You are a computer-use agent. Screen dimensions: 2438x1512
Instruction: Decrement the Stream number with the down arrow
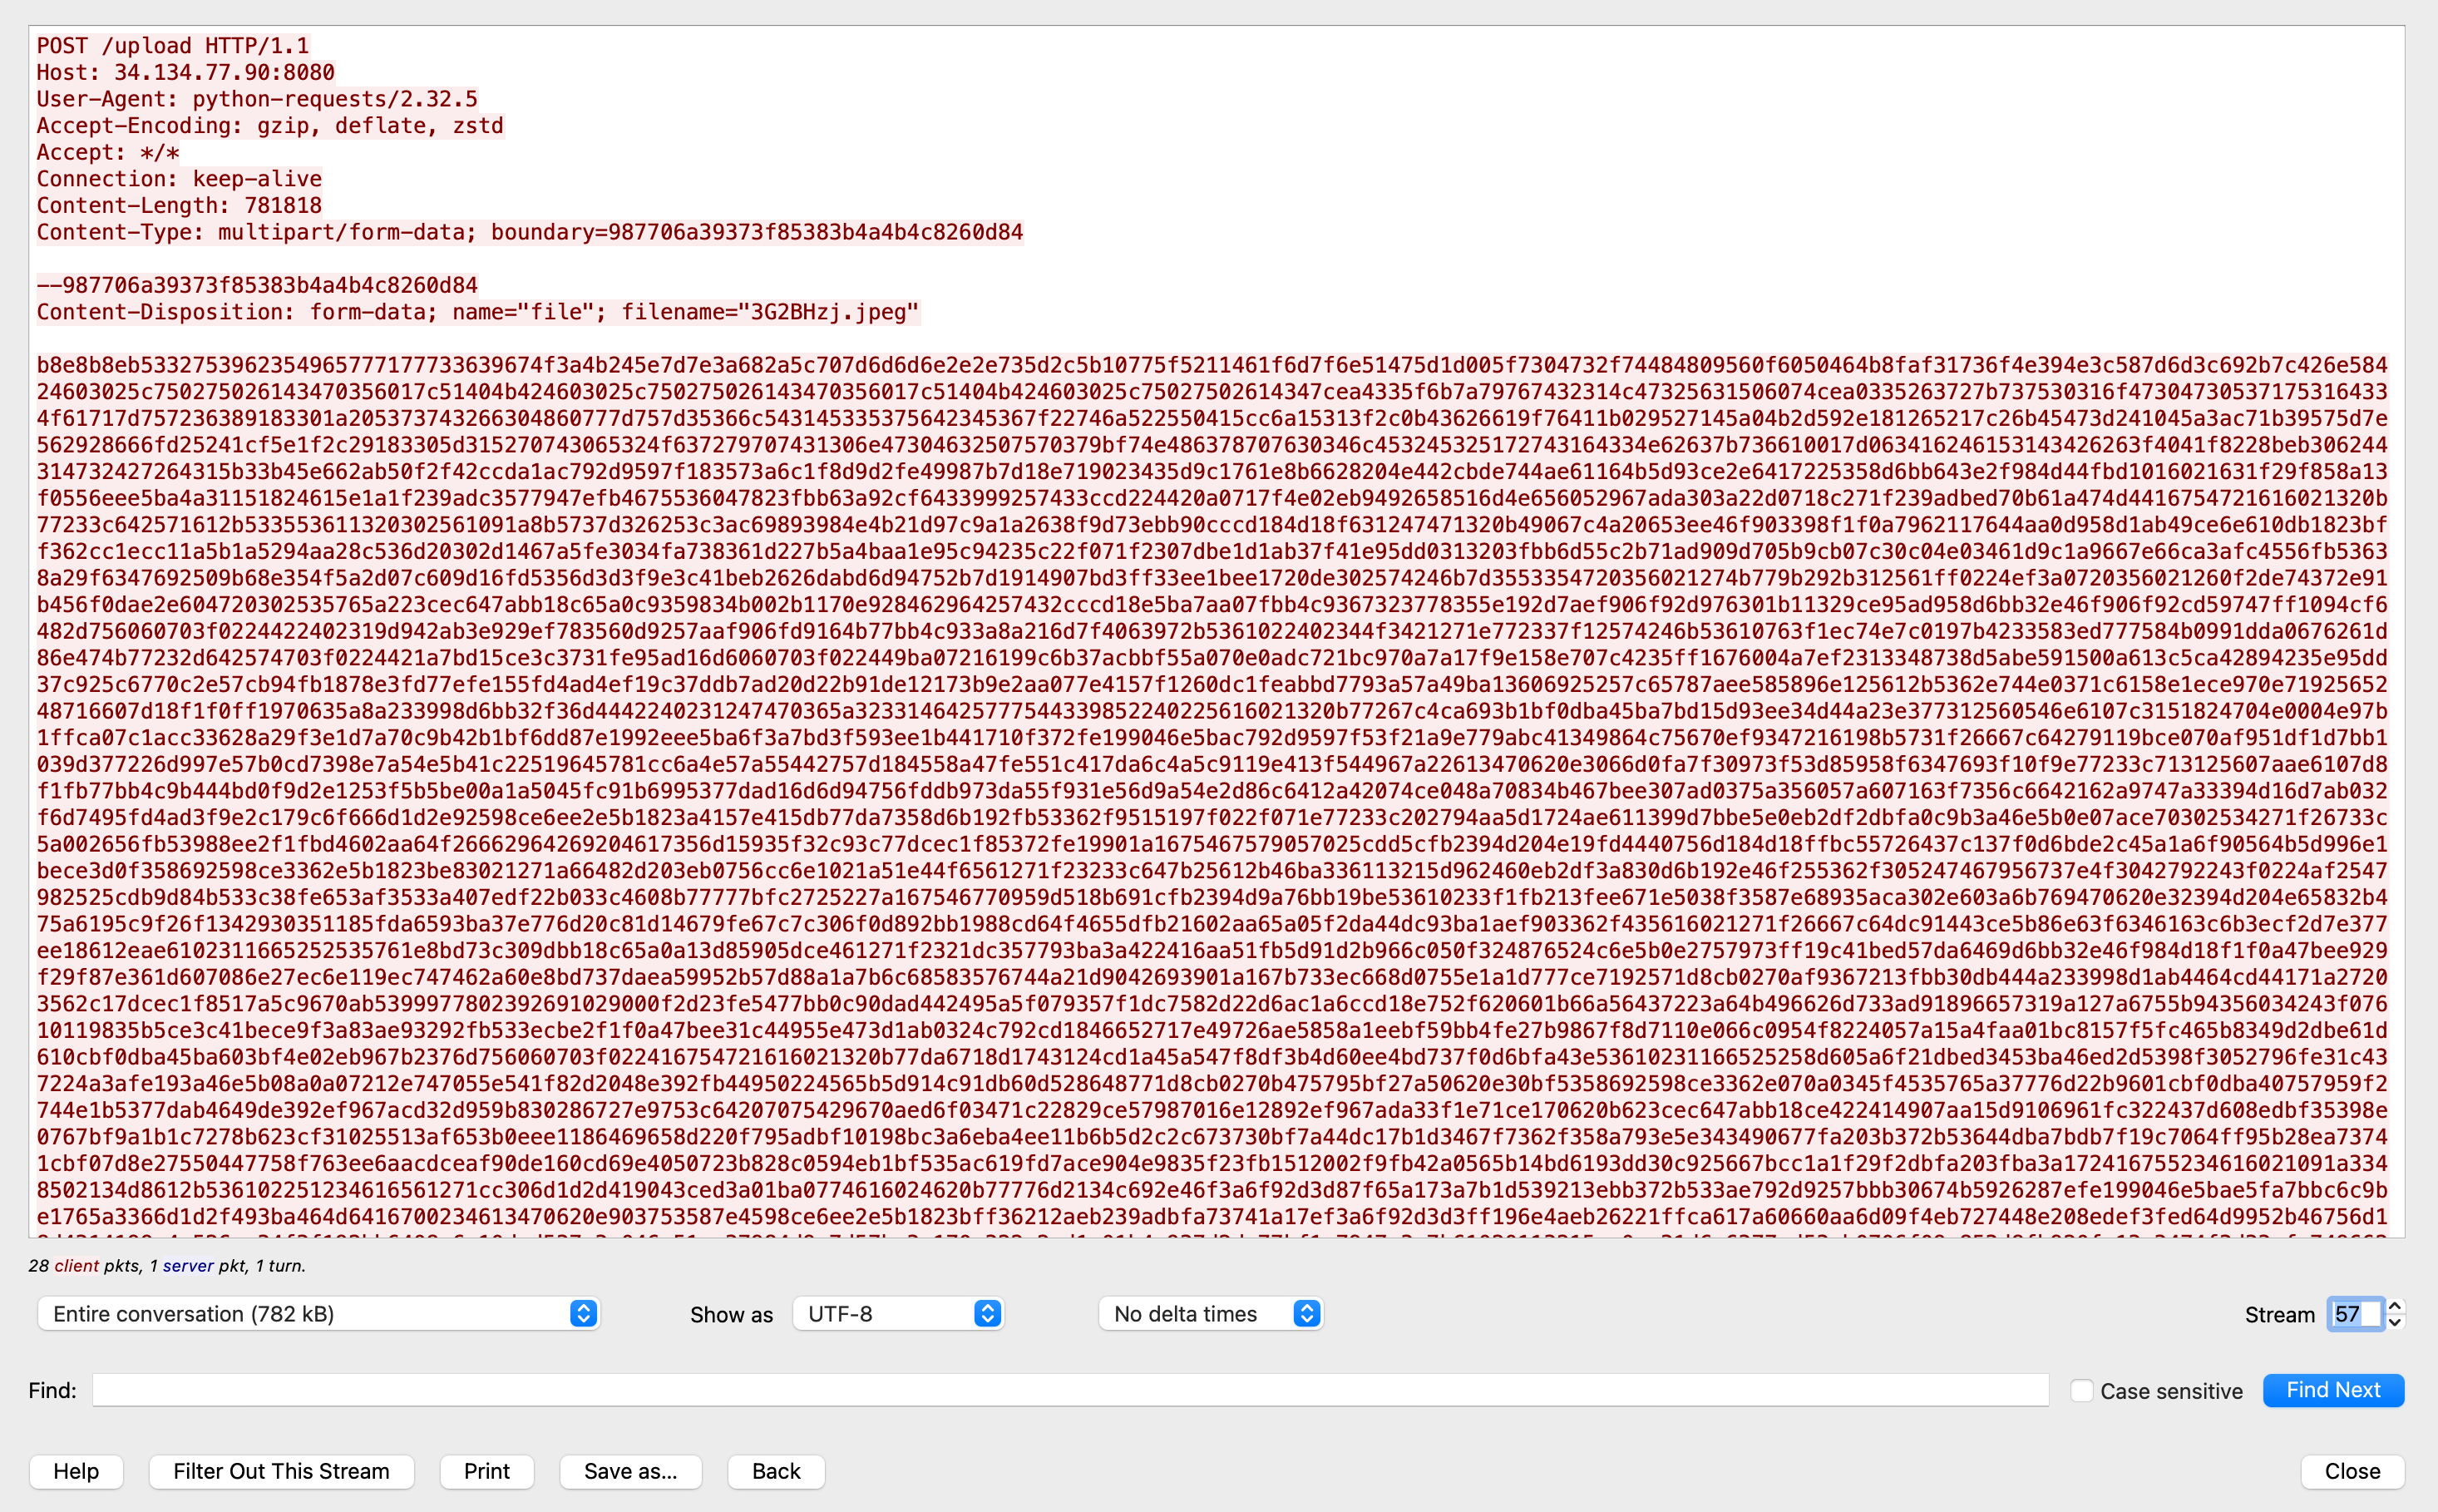[x=2394, y=1322]
